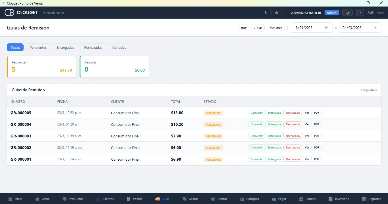
Task: Open help with the question mark button
Action: pos(360,13)
